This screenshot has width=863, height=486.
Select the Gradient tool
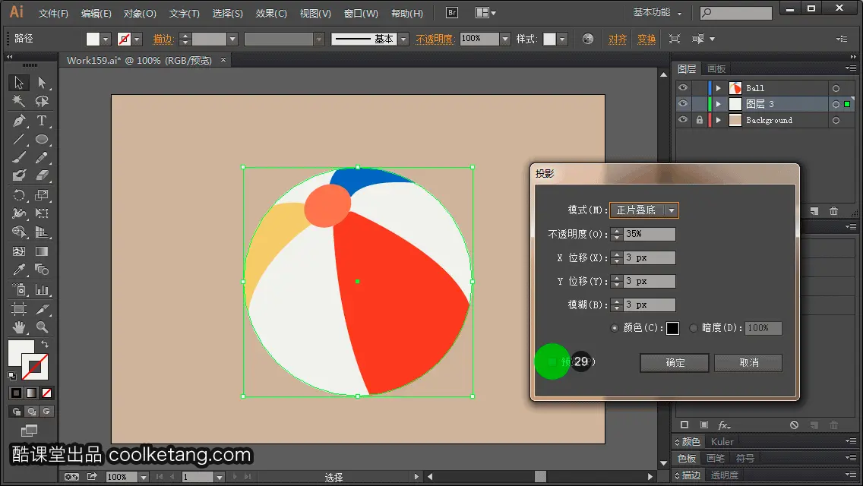(x=42, y=251)
